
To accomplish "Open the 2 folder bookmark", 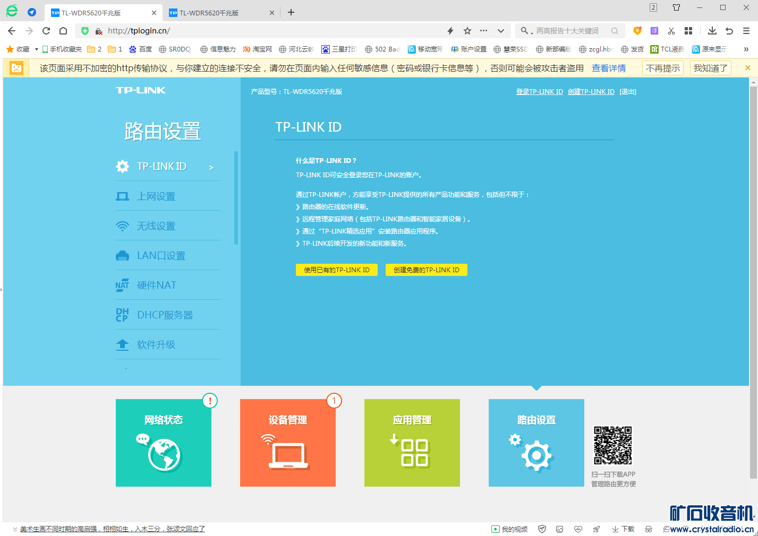I will [94, 49].
